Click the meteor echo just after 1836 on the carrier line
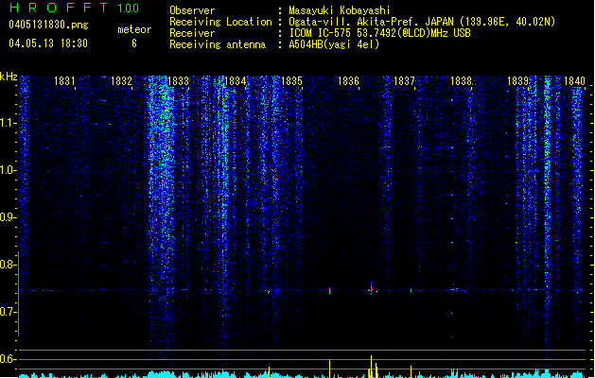This screenshot has height=378, width=595. click(x=371, y=289)
